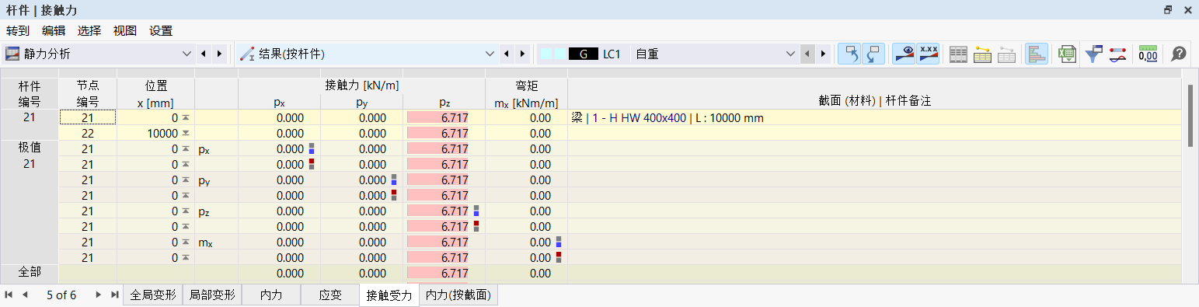
Task: Click the gray table rows icon
Action: [959, 54]
